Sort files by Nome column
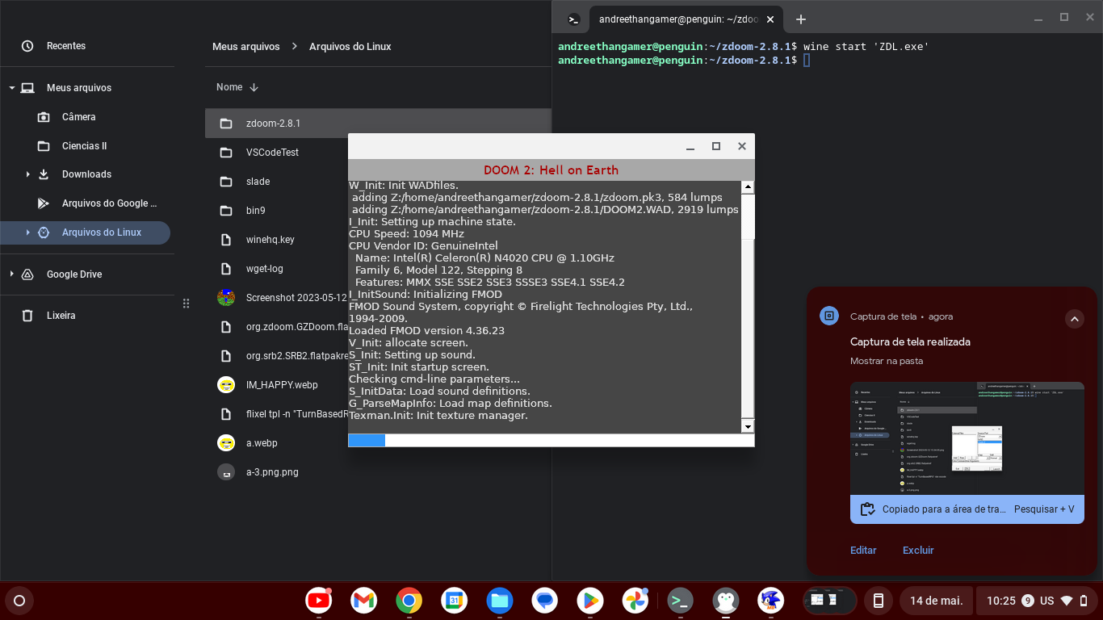This screenshot has height=620, width=1103. coord(237,87)
